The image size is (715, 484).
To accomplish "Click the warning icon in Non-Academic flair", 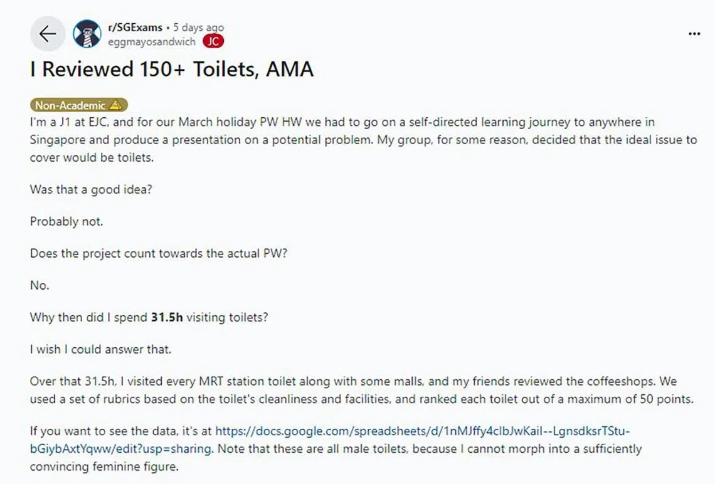I will pos(115,105).
